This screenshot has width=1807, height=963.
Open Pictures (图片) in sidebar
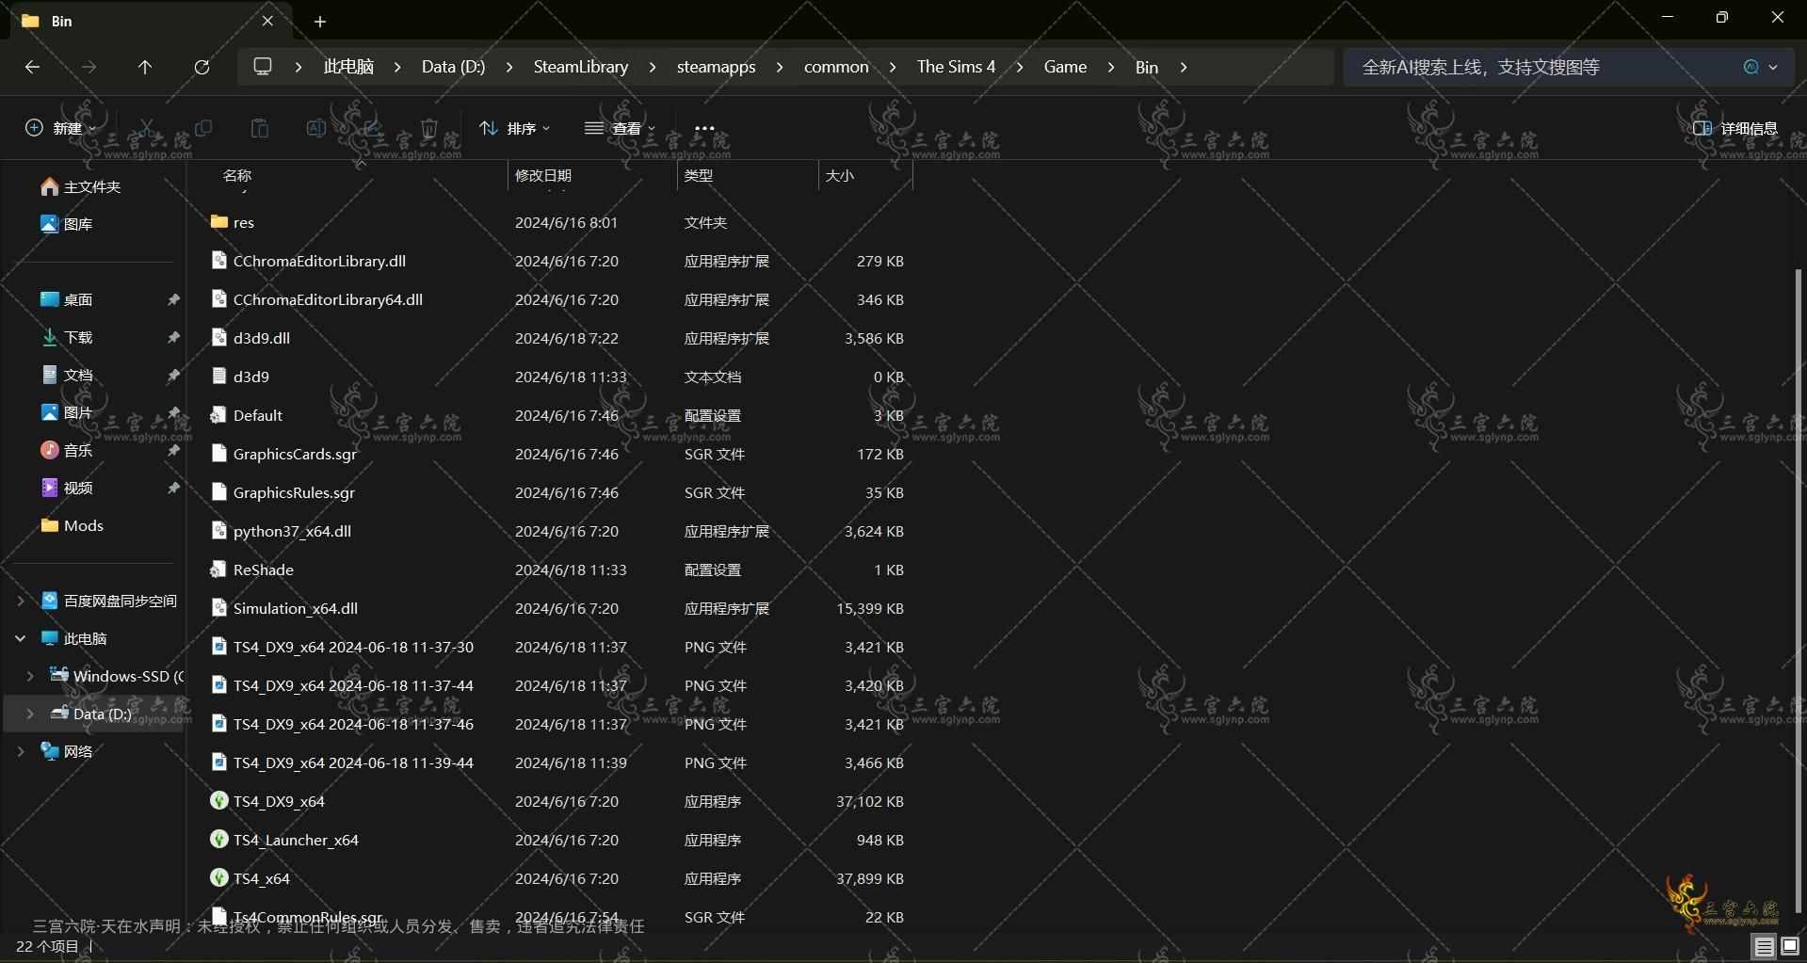(67, 412)
